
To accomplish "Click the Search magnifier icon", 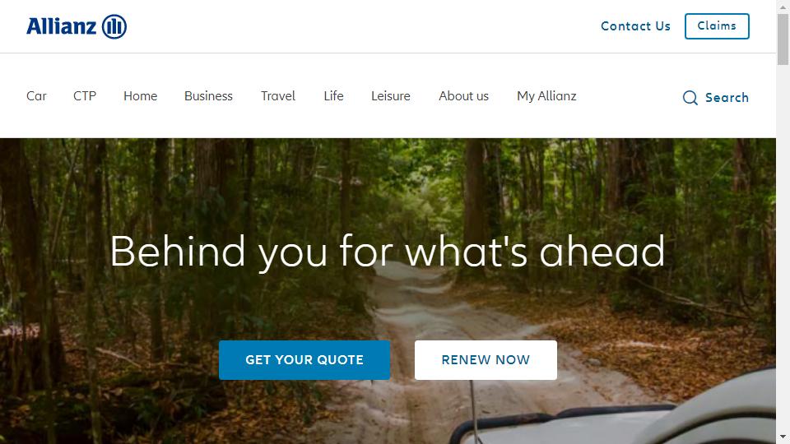I will click(x=690, y=98).
